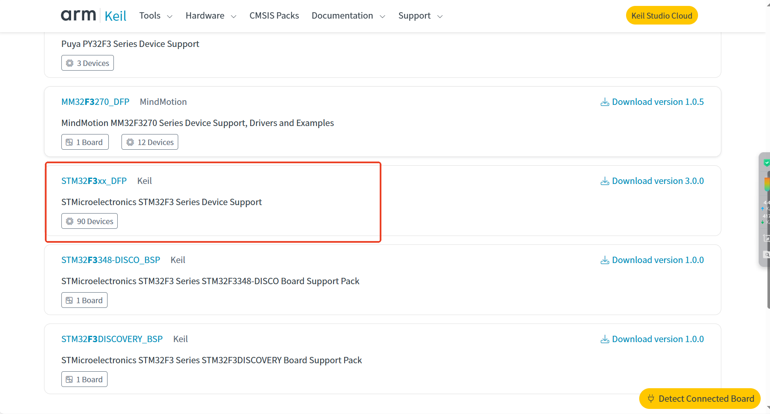770x414 pixels.
Task: Open the Support menu
Action: (x=414, y=16)
